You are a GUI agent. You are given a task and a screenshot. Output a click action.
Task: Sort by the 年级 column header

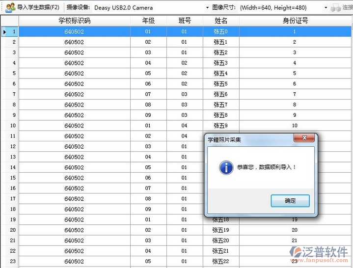[x=148, y=21]
